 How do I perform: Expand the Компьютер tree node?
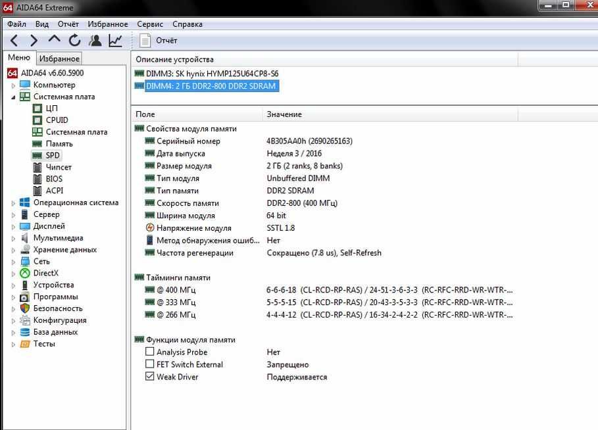pos(13,85)
